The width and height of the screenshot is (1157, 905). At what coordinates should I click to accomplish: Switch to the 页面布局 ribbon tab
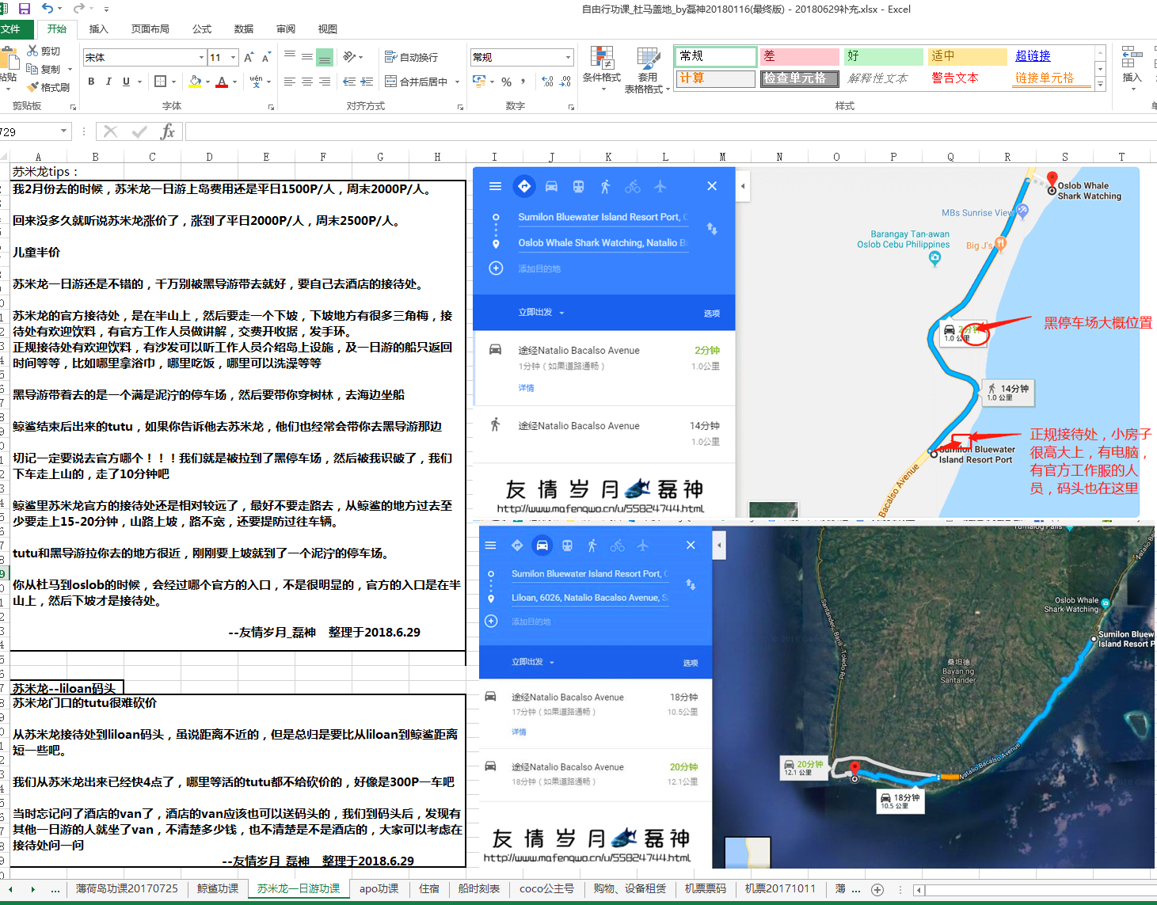coord(150,29)
